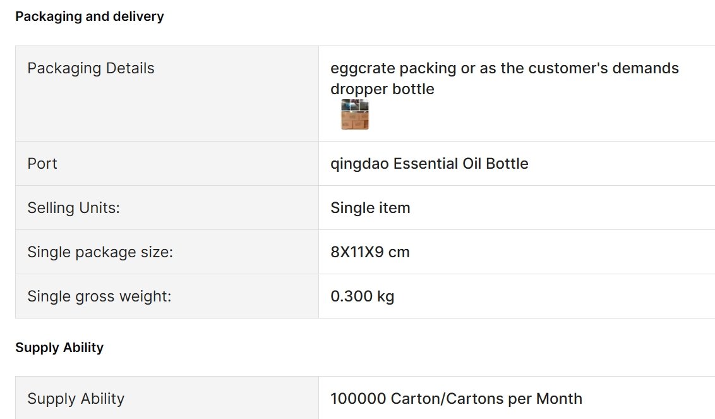Select the eggcrate packing description text
The height and width of the screenshot is (419, 715).
pos(504,68)
